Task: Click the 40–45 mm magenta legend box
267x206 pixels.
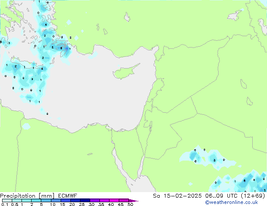Action: [x=114, y=201]
